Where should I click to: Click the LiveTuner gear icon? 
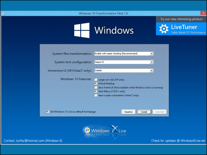click(x=164, y=29)
